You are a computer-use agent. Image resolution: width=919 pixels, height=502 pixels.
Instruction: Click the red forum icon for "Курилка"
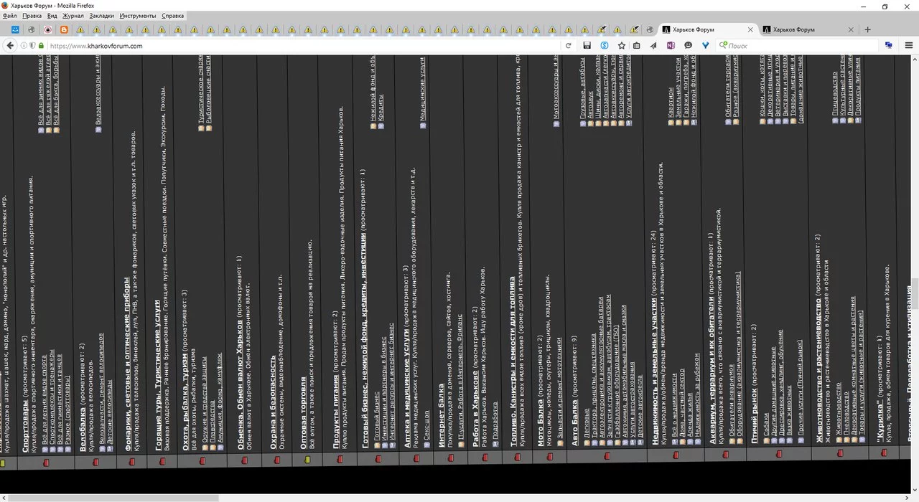tap(883, 453)
